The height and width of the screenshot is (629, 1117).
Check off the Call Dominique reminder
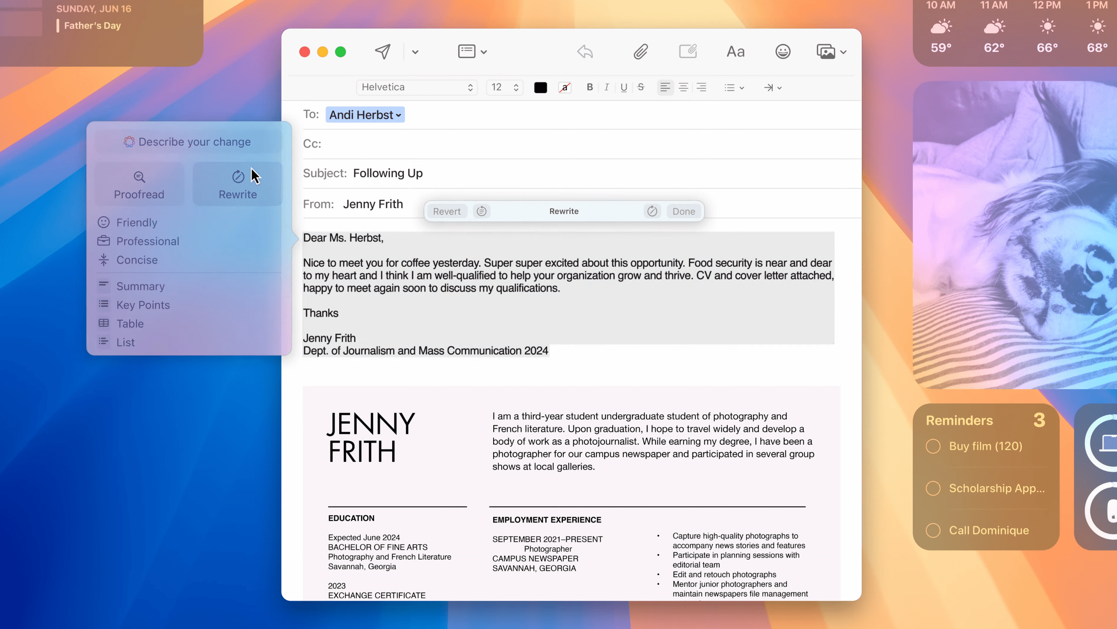933,530
